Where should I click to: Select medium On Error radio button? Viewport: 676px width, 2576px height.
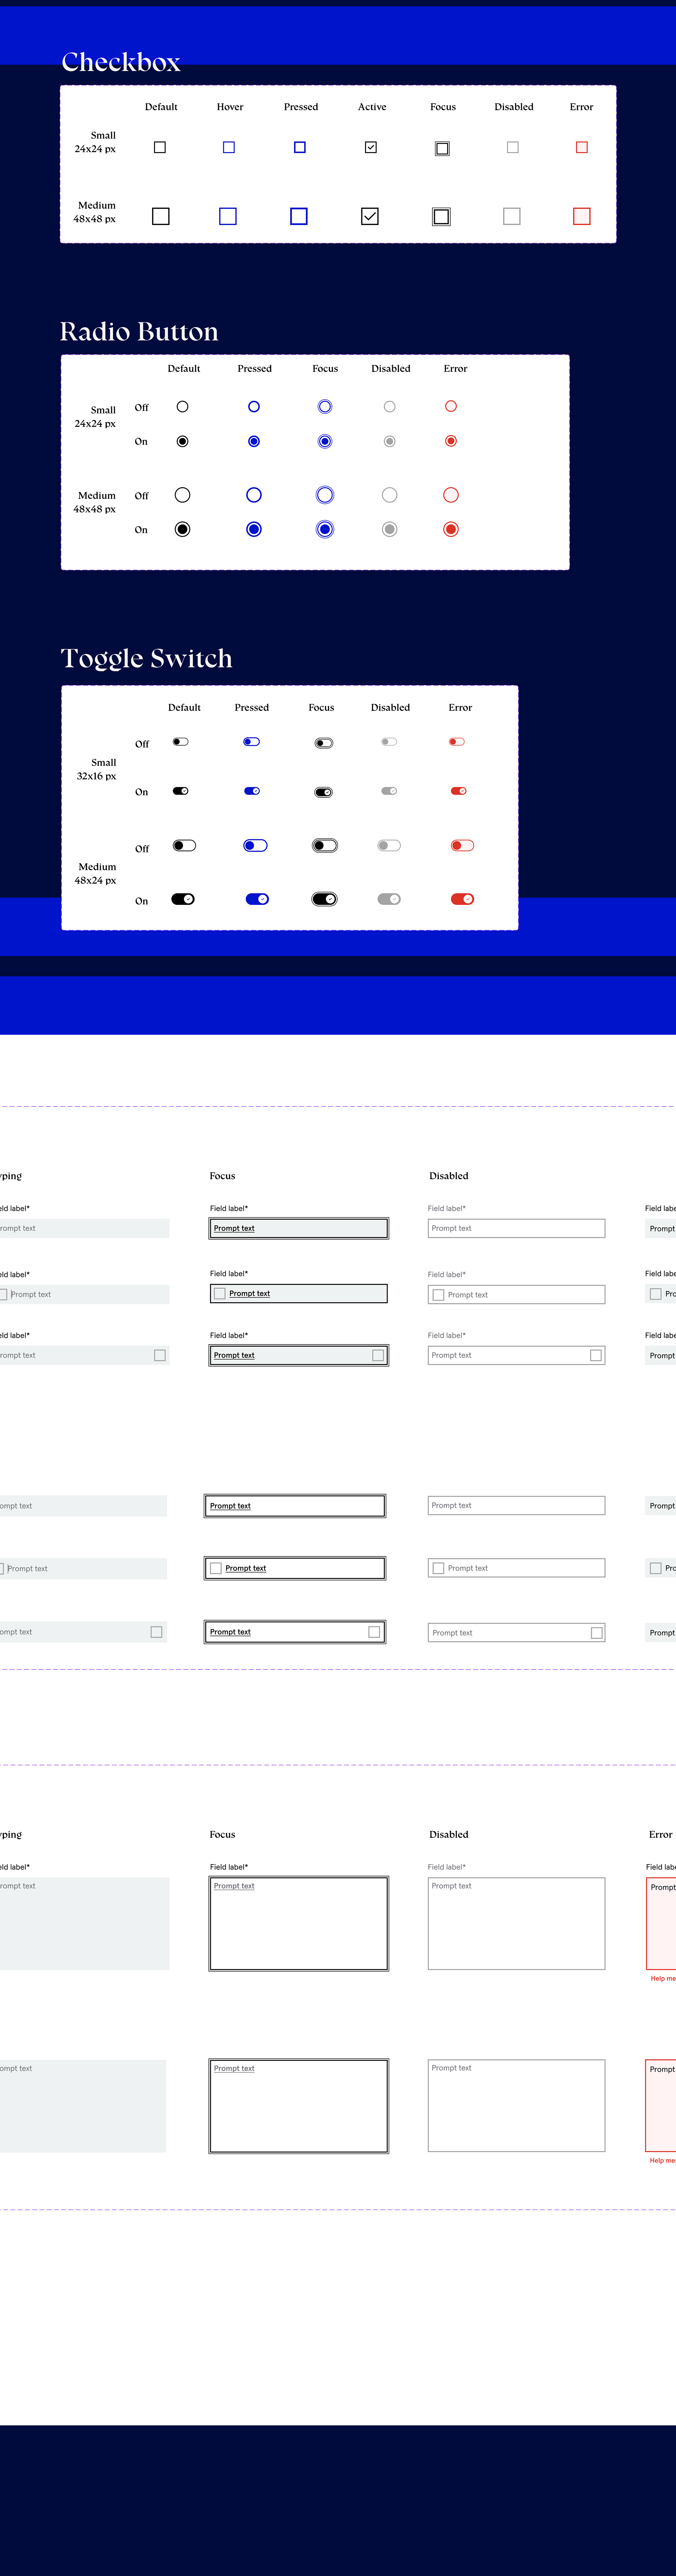point(451,529)
